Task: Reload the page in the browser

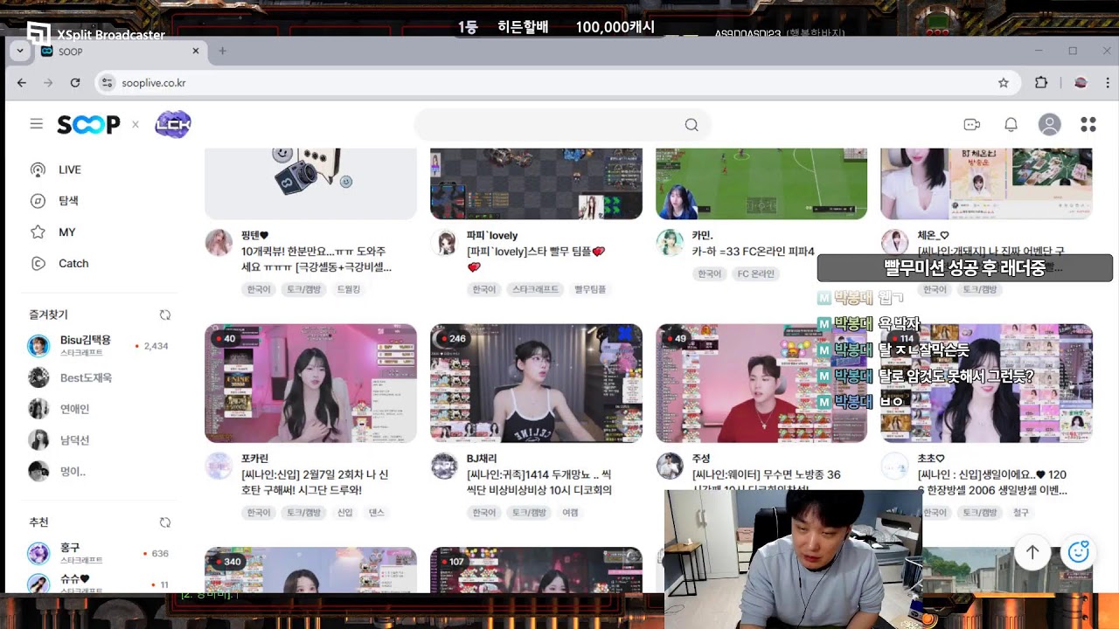Action: 75,83
